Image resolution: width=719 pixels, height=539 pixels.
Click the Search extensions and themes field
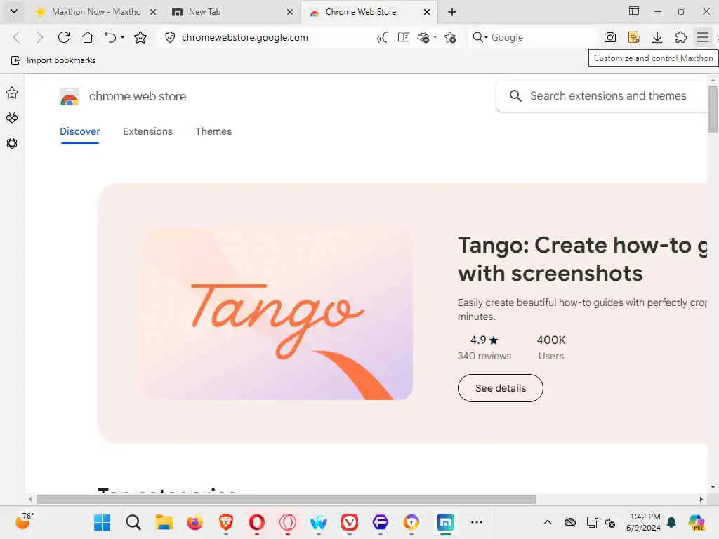[602, 95]
